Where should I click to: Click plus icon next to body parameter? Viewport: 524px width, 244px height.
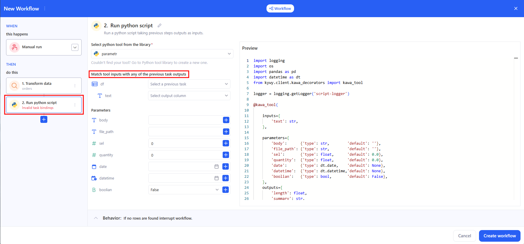coord(226,120)
